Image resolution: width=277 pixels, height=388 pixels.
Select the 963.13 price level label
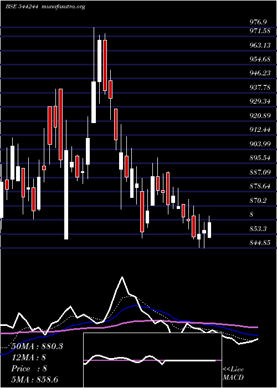click(260, 45)
